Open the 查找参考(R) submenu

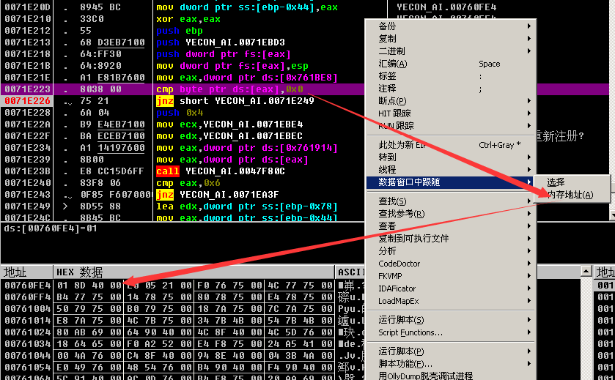[401, 214]
